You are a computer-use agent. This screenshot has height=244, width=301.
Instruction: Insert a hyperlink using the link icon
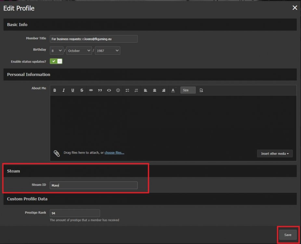[91, 90]
